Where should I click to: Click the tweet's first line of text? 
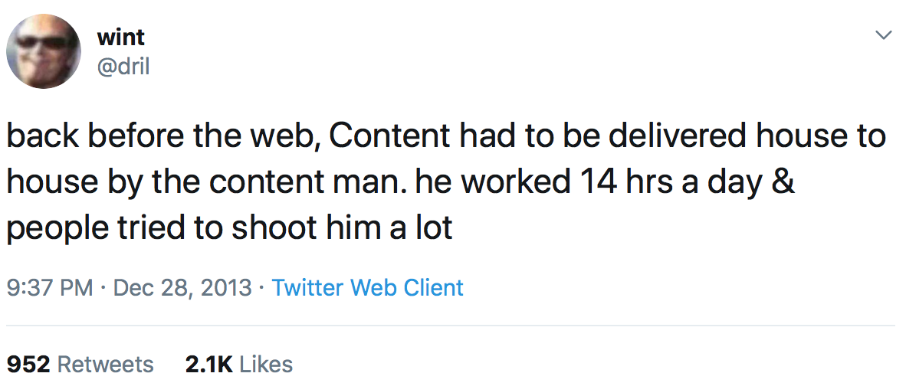[446, 137]
